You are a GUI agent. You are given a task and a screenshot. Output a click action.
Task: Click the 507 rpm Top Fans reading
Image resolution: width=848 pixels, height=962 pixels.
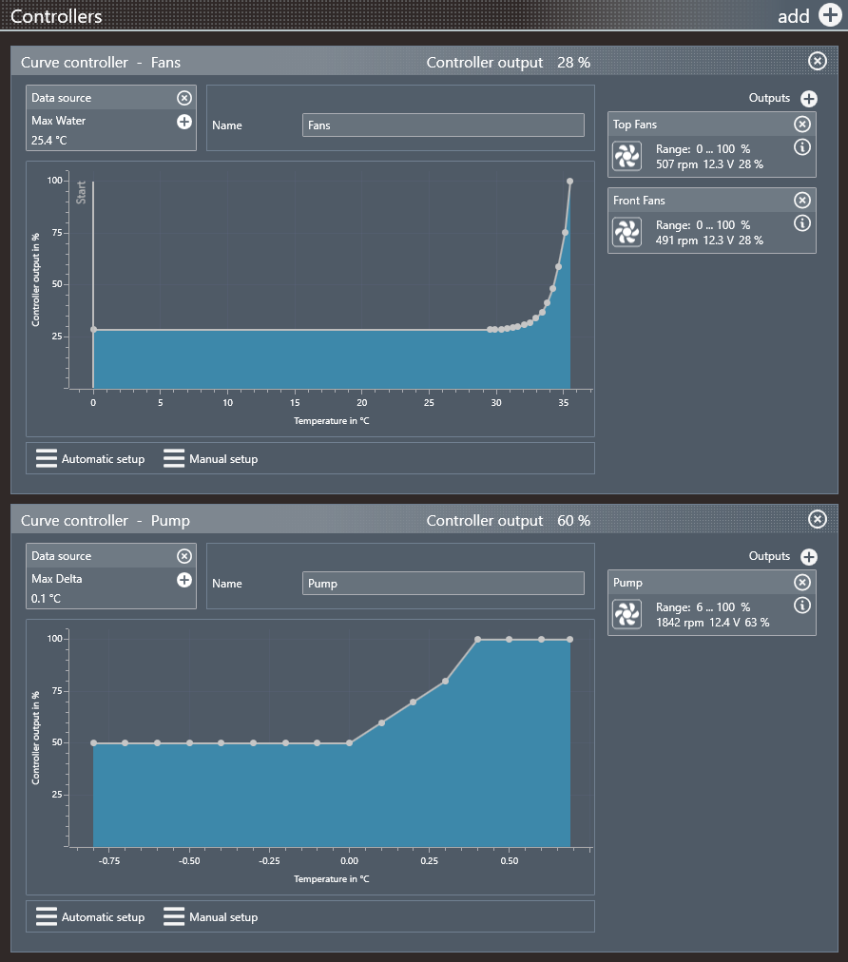pos(677,164)
